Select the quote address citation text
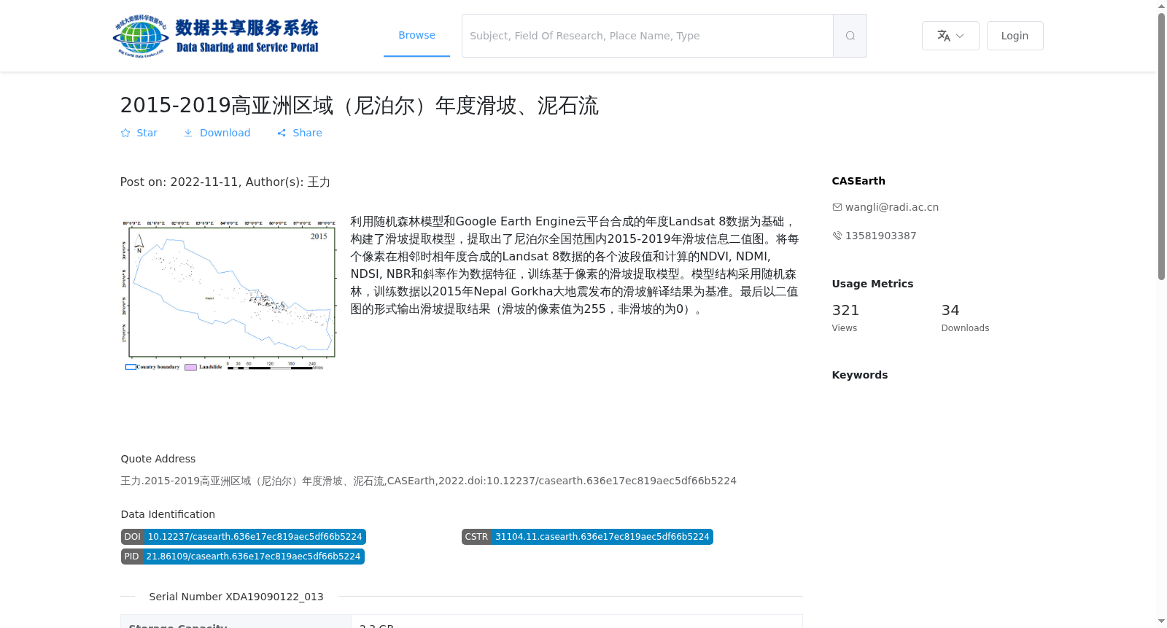Image resolution: width=1167 pixels, height=628 pixels. 428,481
